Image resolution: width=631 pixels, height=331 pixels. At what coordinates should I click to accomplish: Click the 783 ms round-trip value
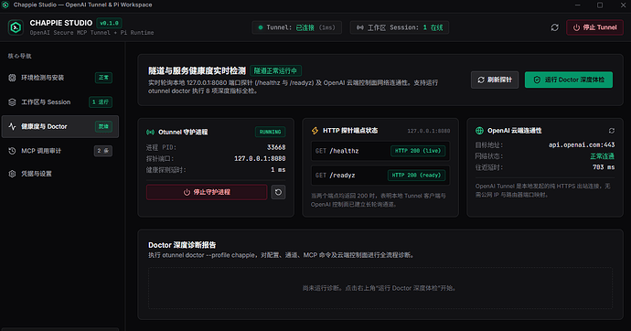click(x=604, y=167)
